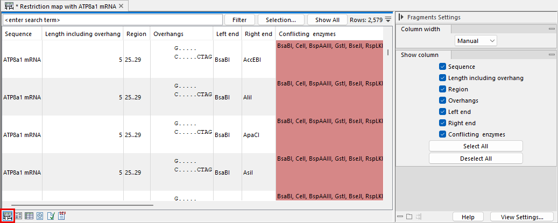Select the AliI right end cell
Screen dimensions: 558x223
tap(258, 97)
